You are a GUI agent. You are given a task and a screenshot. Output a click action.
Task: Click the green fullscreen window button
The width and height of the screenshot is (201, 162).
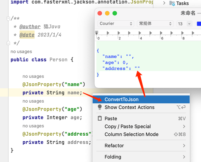[x=115, y=13]
